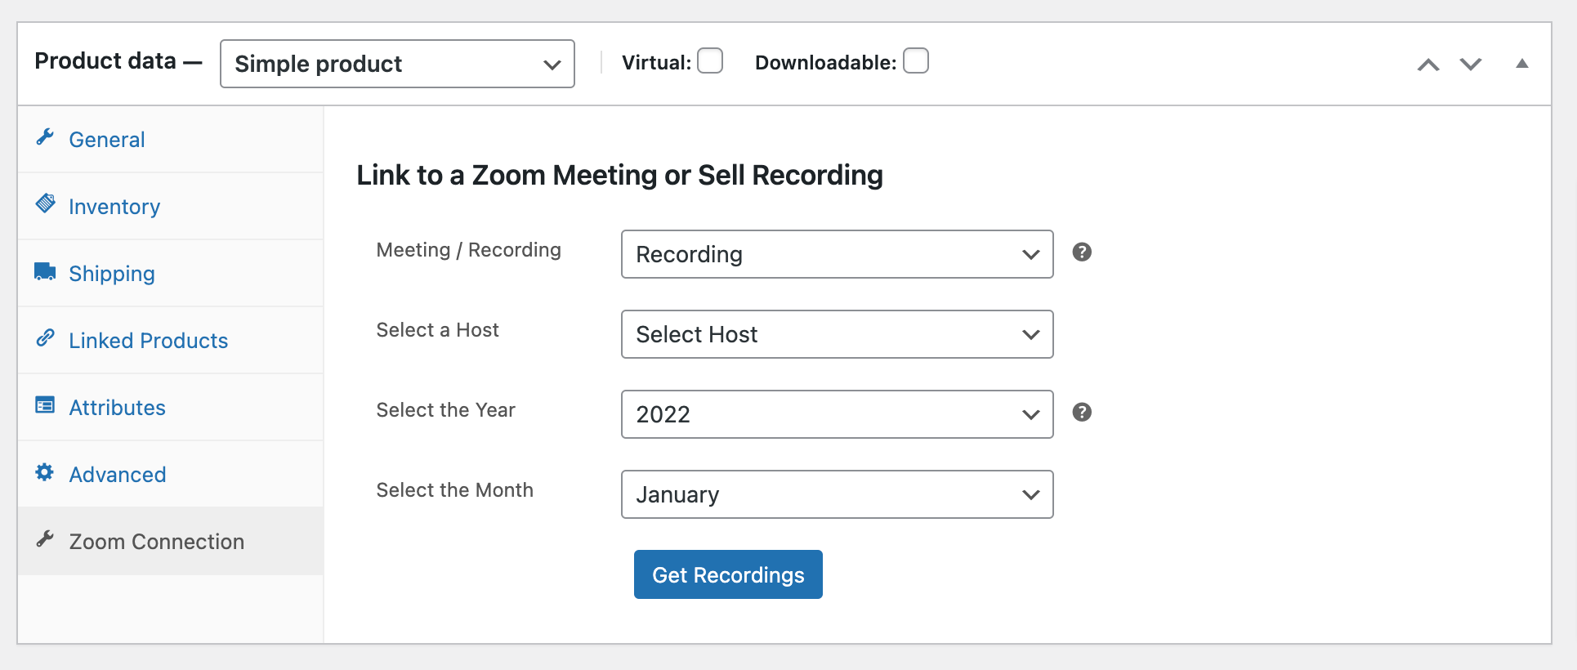Open the Simple product type dropdown
This screenshot has width=1577, height=670.
pos(397,64)
